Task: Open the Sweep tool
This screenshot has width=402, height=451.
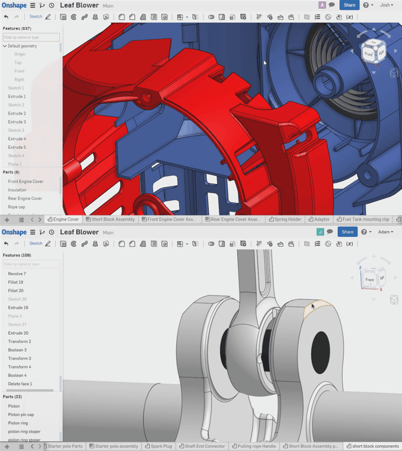Action: (x=84, y=17)
